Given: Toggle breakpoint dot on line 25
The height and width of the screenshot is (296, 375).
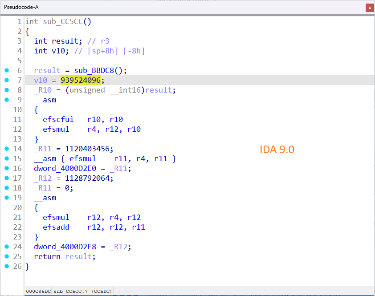Looking at the screenshot, I should click(7, 256).
